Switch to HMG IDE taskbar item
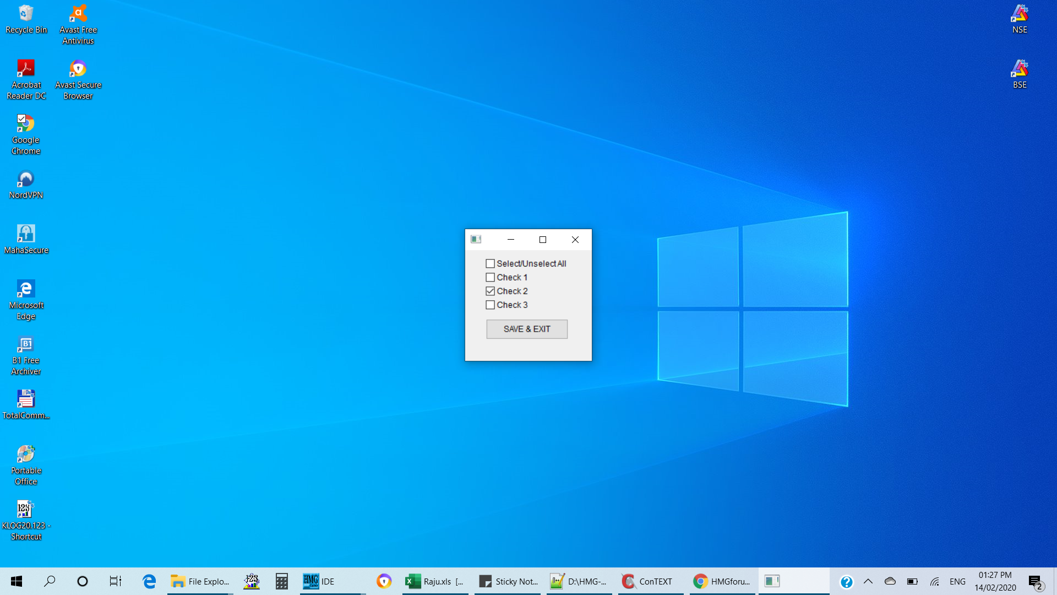Screen dimensions: 1057x595 coord(333,581)
